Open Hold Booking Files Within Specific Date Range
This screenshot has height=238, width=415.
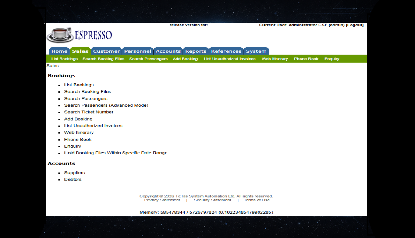click(x=116, y=153)
